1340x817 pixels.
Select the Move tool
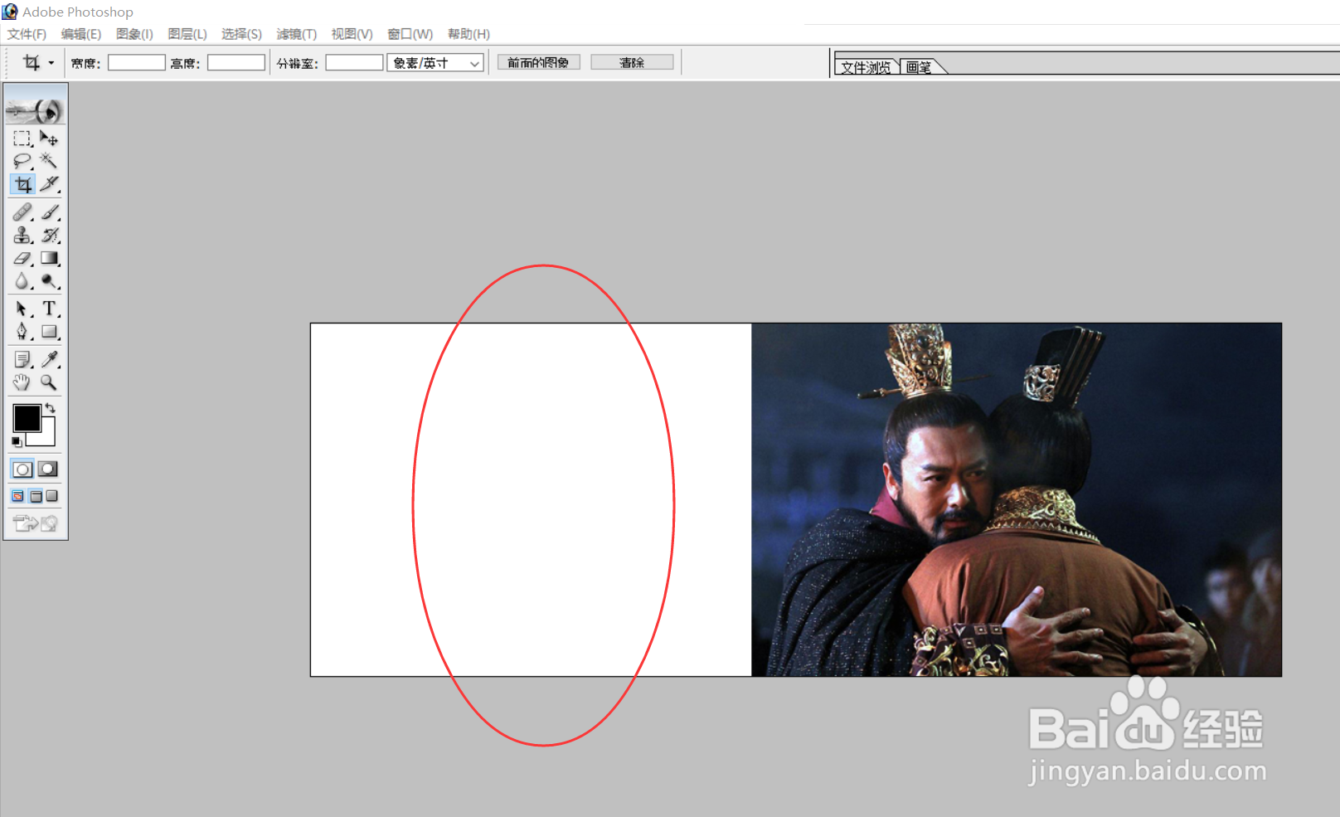49,139
